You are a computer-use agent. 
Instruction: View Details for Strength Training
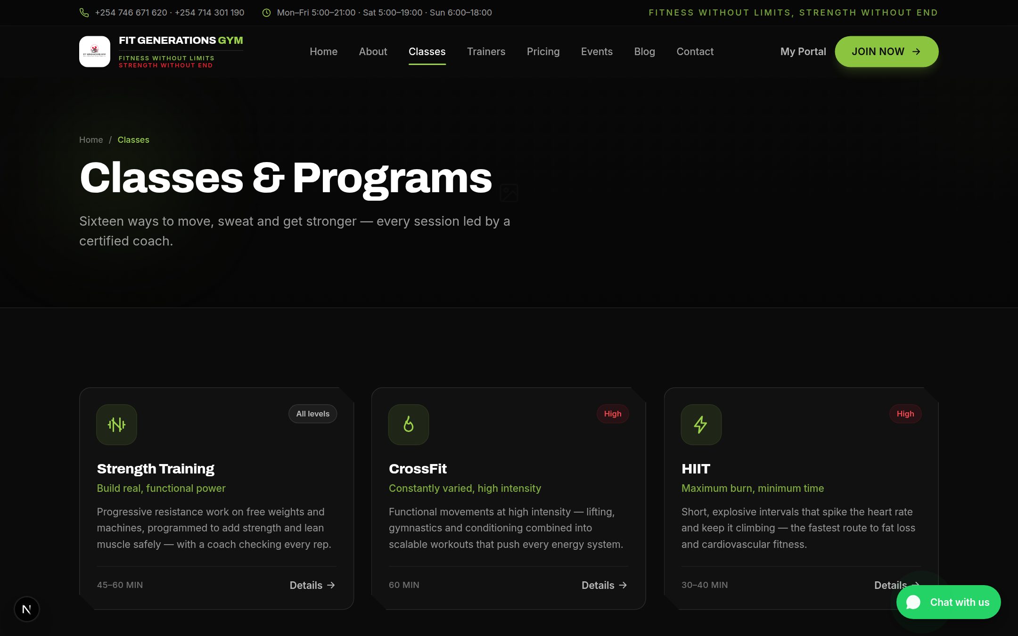312,585
